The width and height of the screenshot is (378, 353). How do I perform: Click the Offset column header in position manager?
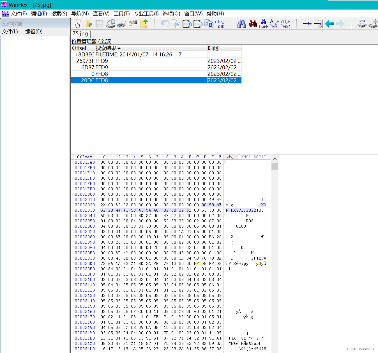point(83,48)
